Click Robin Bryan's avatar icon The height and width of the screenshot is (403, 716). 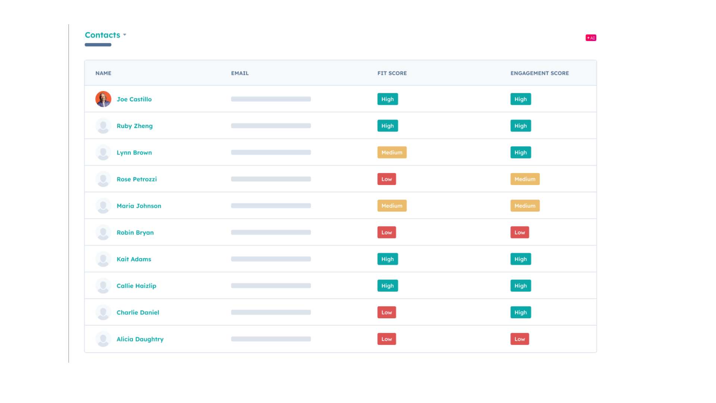point(103,232)
